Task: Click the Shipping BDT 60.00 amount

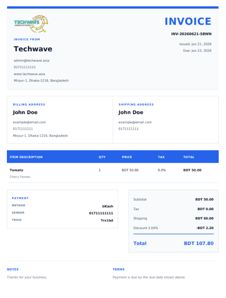Action: pyautogui.click(x=204, y=218)
